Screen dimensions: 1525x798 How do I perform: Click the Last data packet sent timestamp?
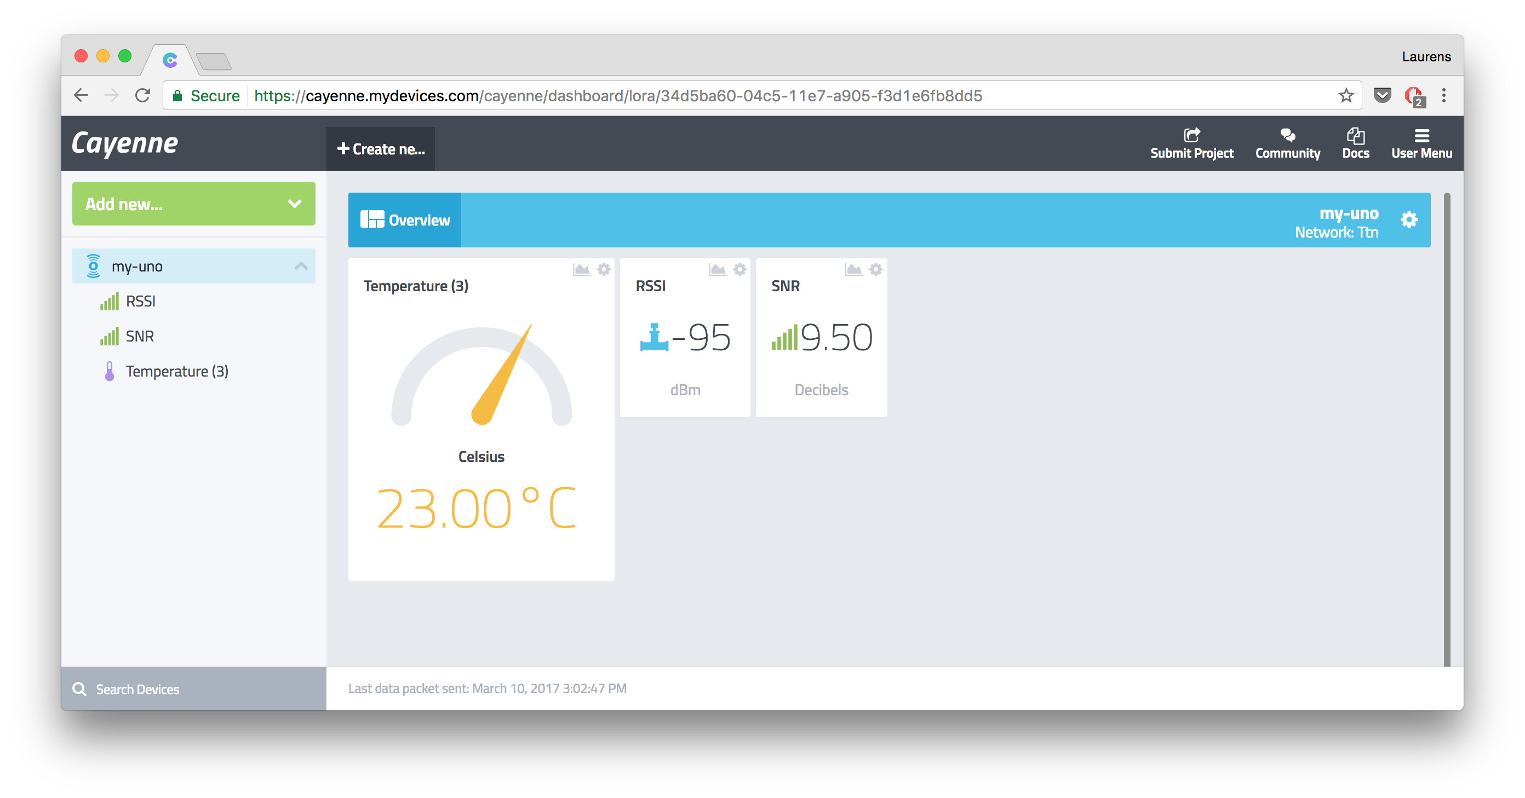pos(487,689)
